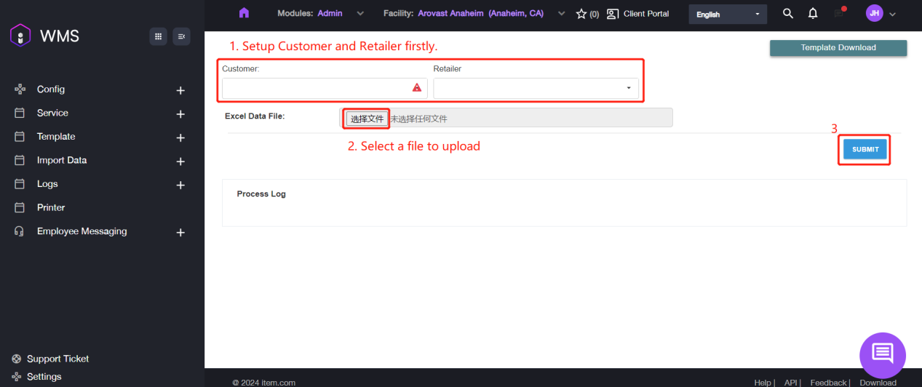
Task: Click the choose file button
Action: coord(367,119)
